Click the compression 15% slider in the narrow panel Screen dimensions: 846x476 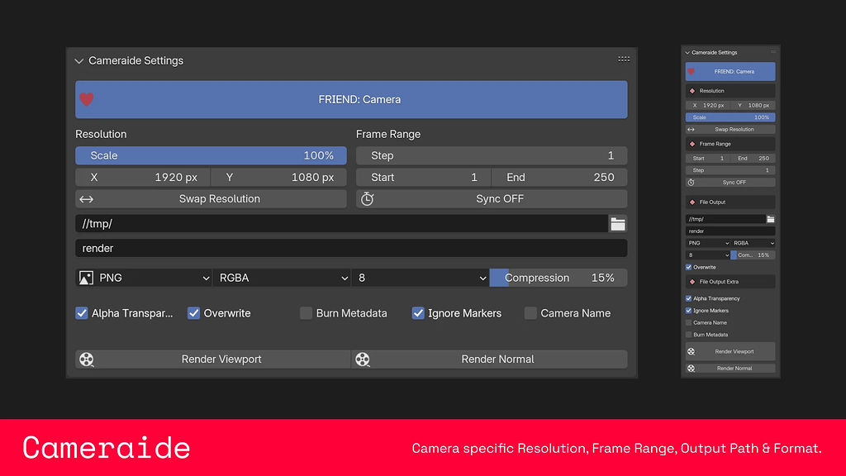[753, 255]
